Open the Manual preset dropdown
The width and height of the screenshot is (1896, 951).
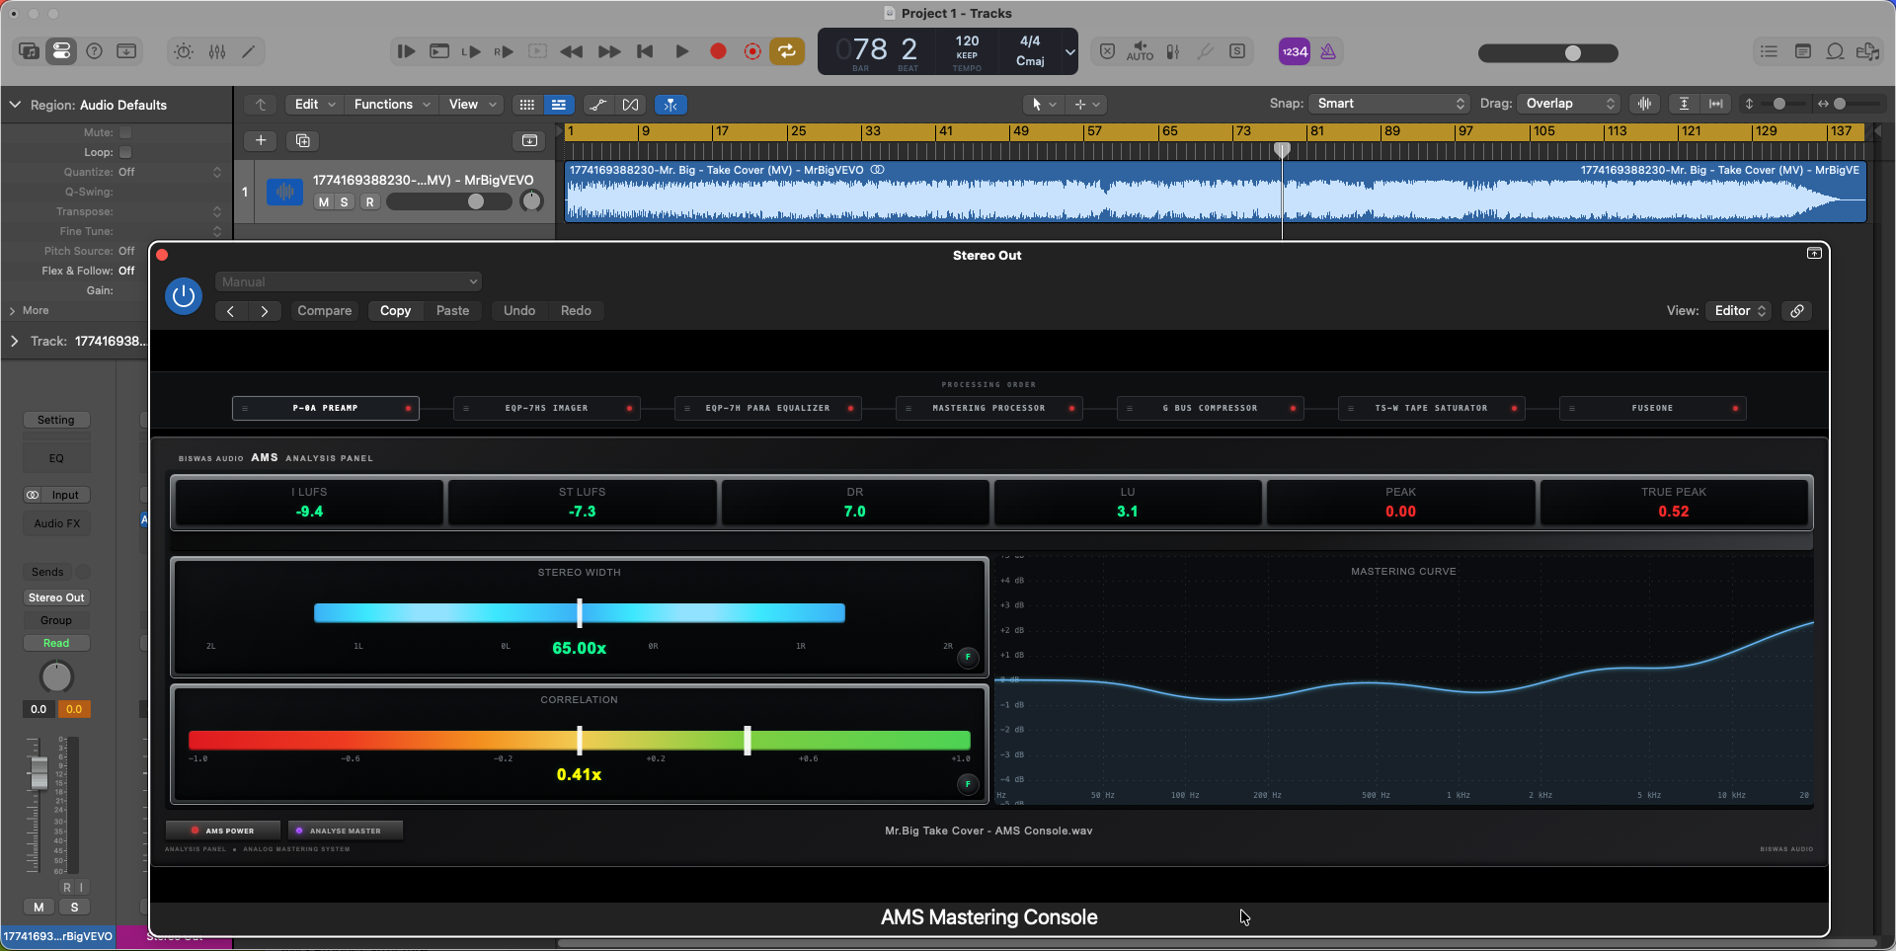(x=349, y=281)
